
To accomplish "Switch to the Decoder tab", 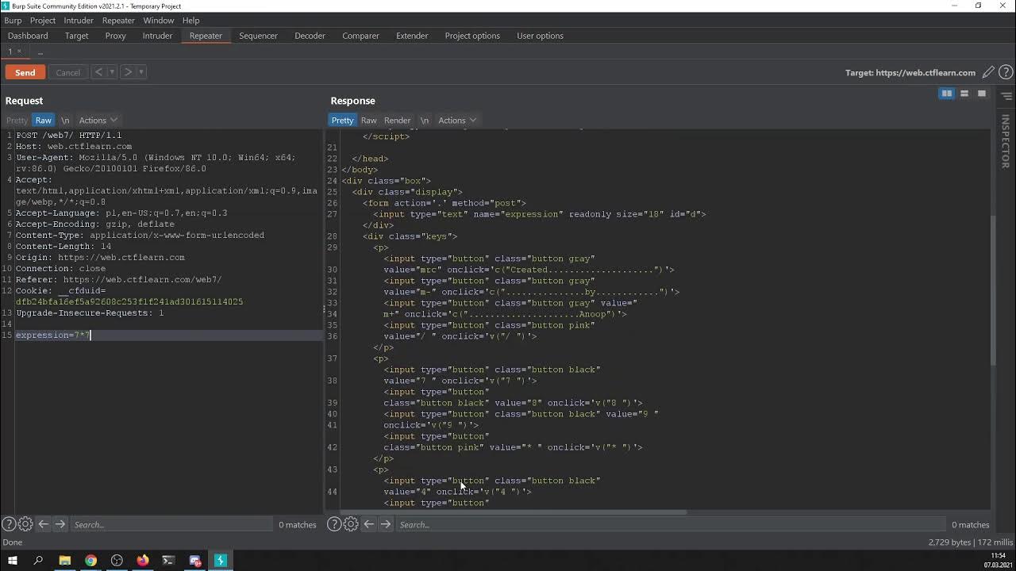I will pos(310,36).
